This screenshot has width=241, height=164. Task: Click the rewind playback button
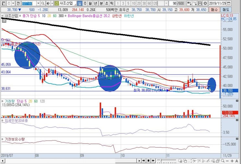pyautogui.click(x=144, y=161)
